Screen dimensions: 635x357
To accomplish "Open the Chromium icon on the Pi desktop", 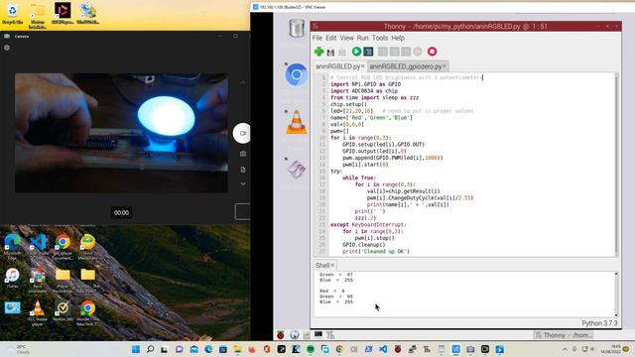I will 296,75.
